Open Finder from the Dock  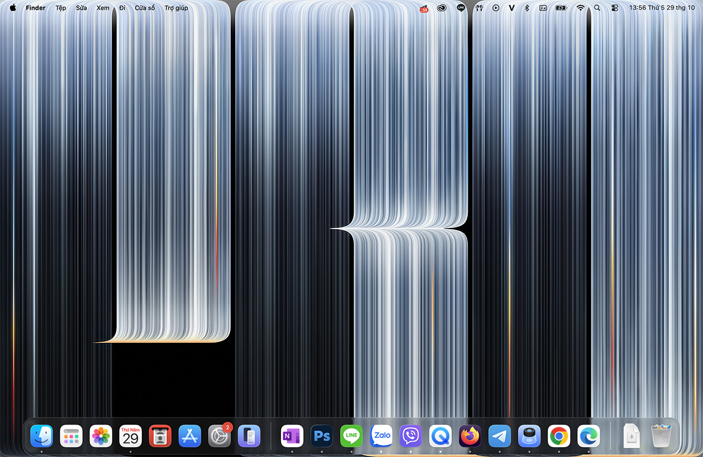(x=42, y=436)
